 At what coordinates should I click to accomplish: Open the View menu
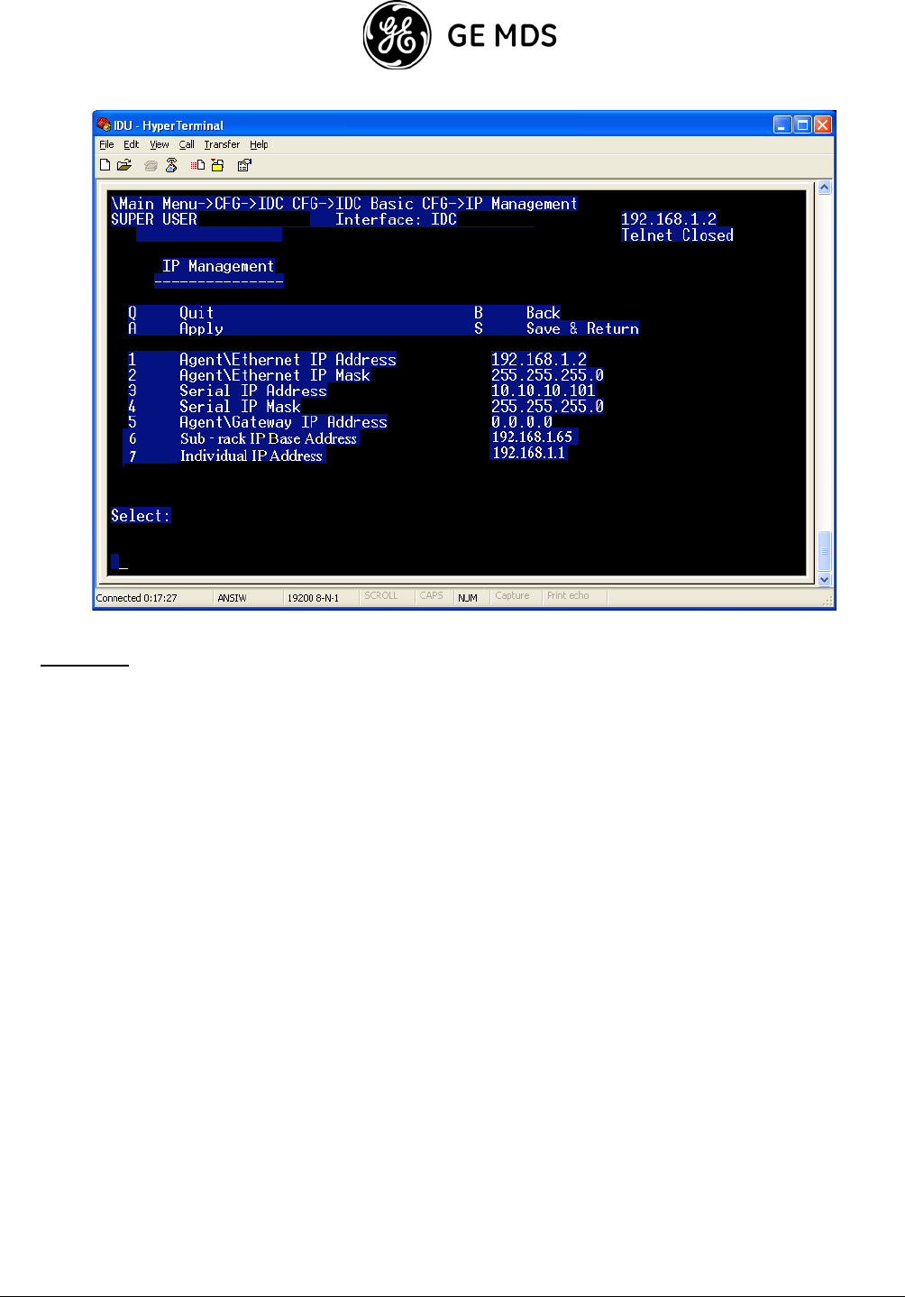160,144
